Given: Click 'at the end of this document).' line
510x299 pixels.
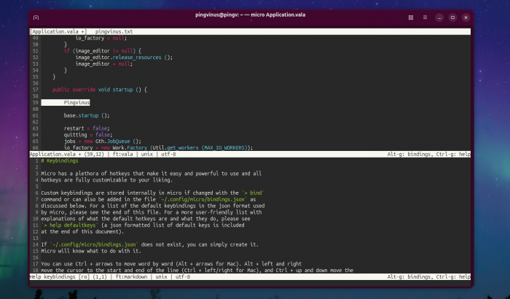Looking at the screenshot, I should [x=82, y=232].
